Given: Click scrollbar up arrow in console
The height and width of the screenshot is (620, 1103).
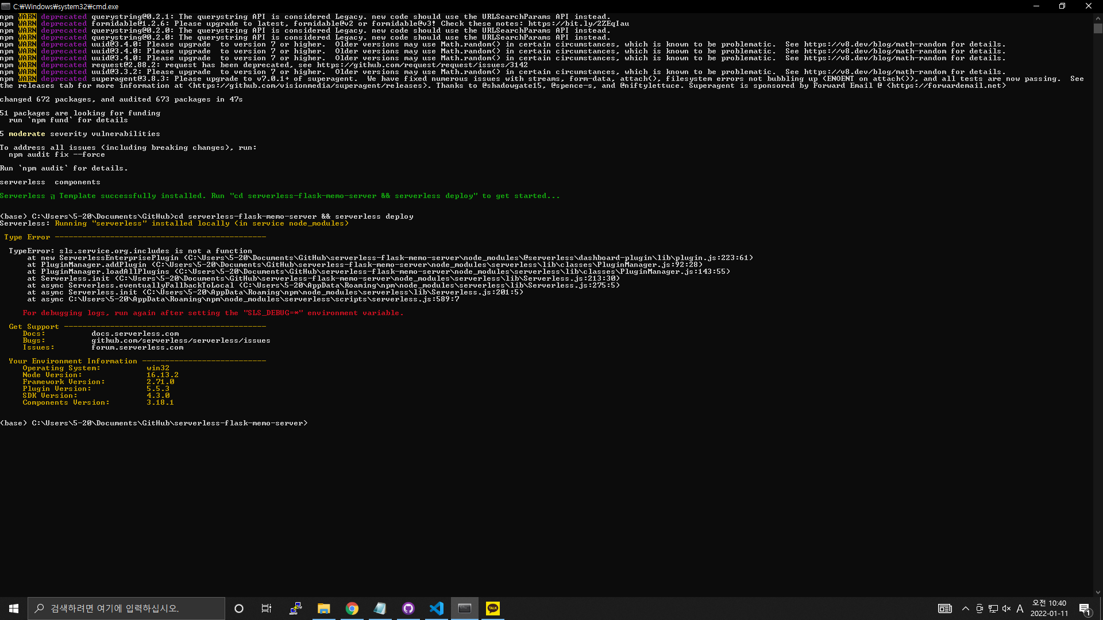Looking at the screenshot, I should (x=1098, y=18).
